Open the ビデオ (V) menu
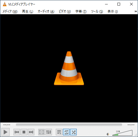138x137 pixels. tap(65, 12)
